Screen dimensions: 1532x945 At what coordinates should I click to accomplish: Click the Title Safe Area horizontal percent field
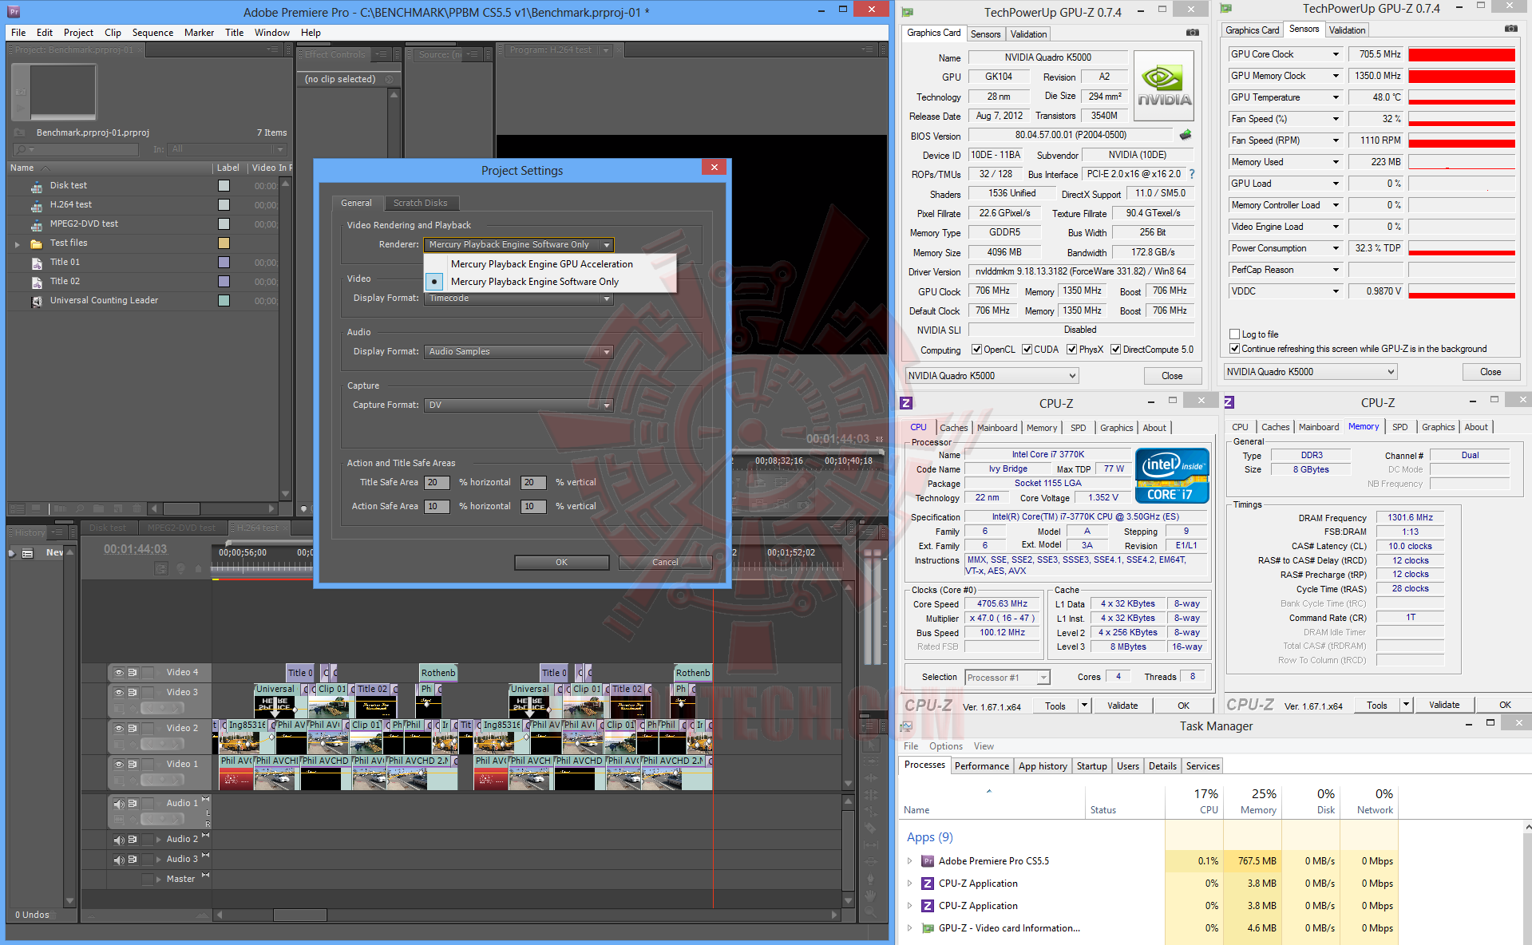437,483
